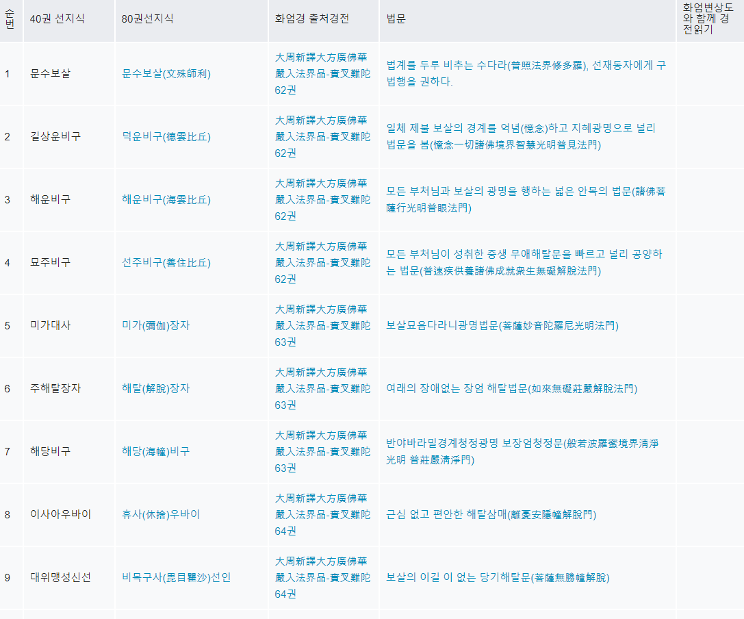Open the 보살묘음다라니광명법문 dharma link
744x619 pixels.
[x=502, y=325]
